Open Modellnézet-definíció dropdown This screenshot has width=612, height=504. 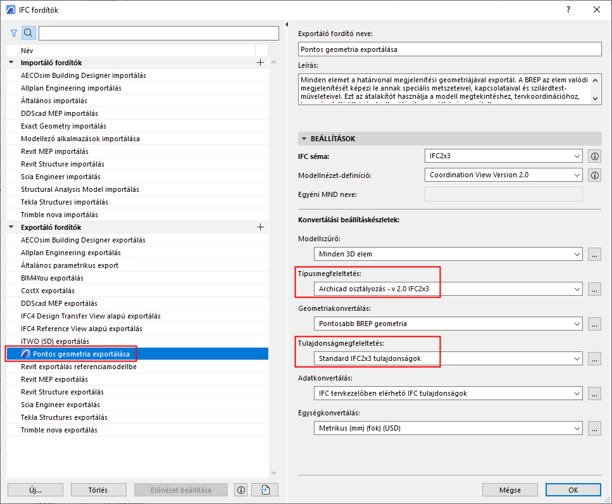[504, 175]
